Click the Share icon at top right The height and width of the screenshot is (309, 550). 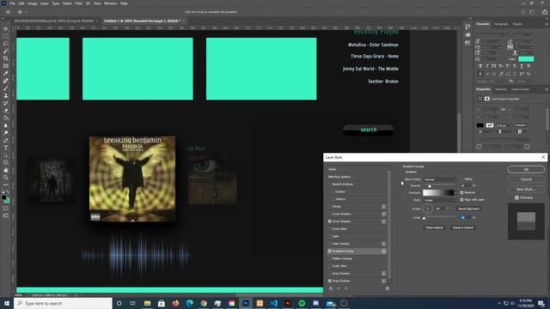point(544,12)
